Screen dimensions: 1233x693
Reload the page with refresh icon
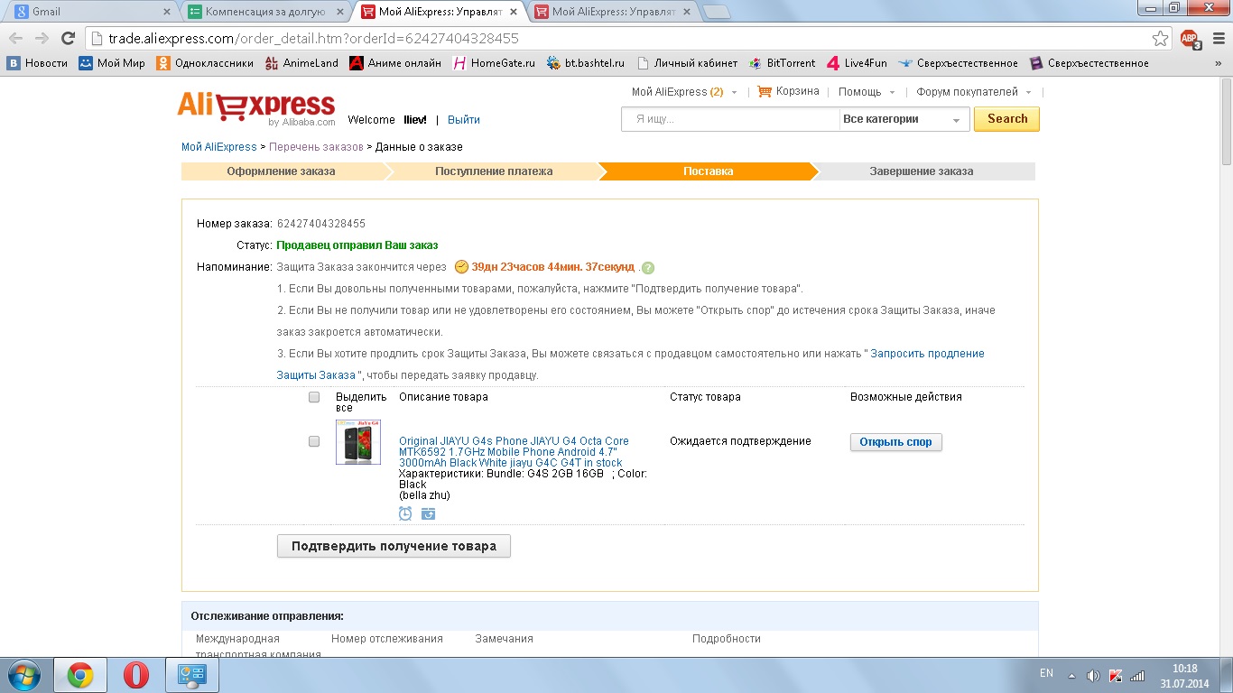68,39
